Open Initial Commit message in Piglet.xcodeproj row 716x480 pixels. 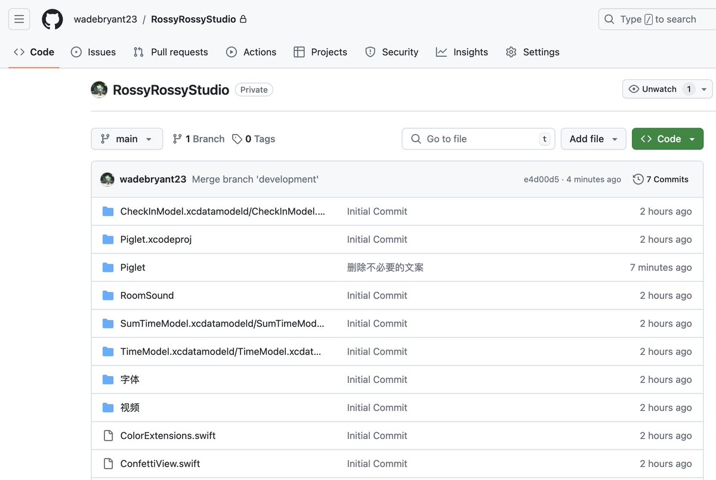coord(377,239)
